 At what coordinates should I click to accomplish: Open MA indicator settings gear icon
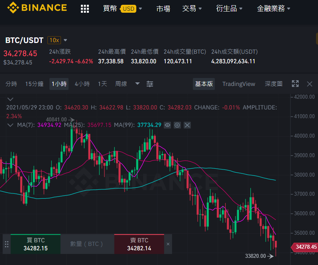(177, 125)
